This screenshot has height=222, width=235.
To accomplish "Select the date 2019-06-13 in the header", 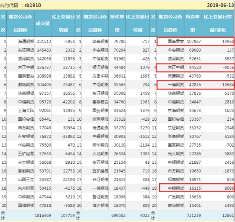I will tap(220, 5).
